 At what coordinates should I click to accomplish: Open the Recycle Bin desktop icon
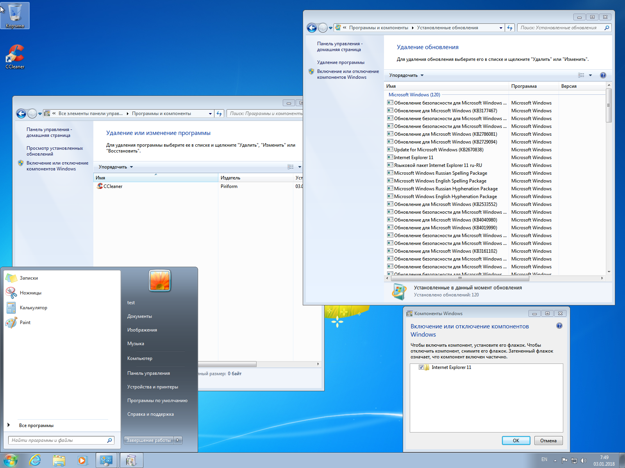(15, 16)
